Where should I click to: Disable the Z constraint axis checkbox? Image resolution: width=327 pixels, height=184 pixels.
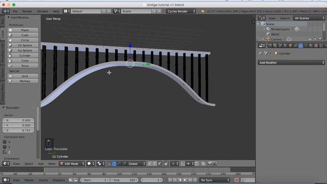pos(5,152)
